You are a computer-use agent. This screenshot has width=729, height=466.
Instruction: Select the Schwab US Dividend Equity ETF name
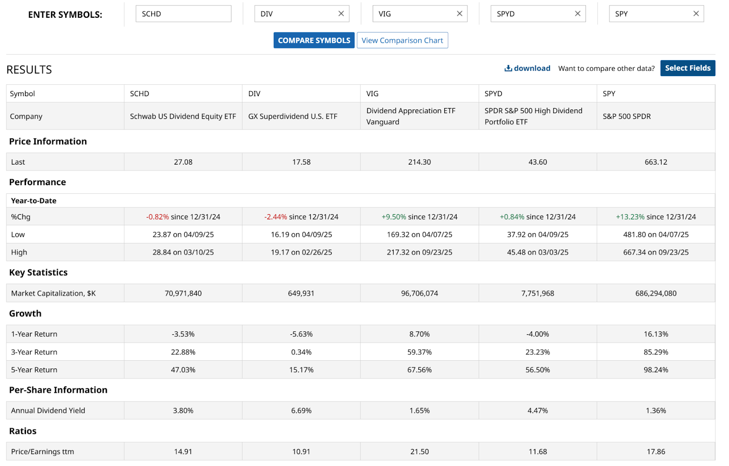pyautogui.click(x=183, y=116)
